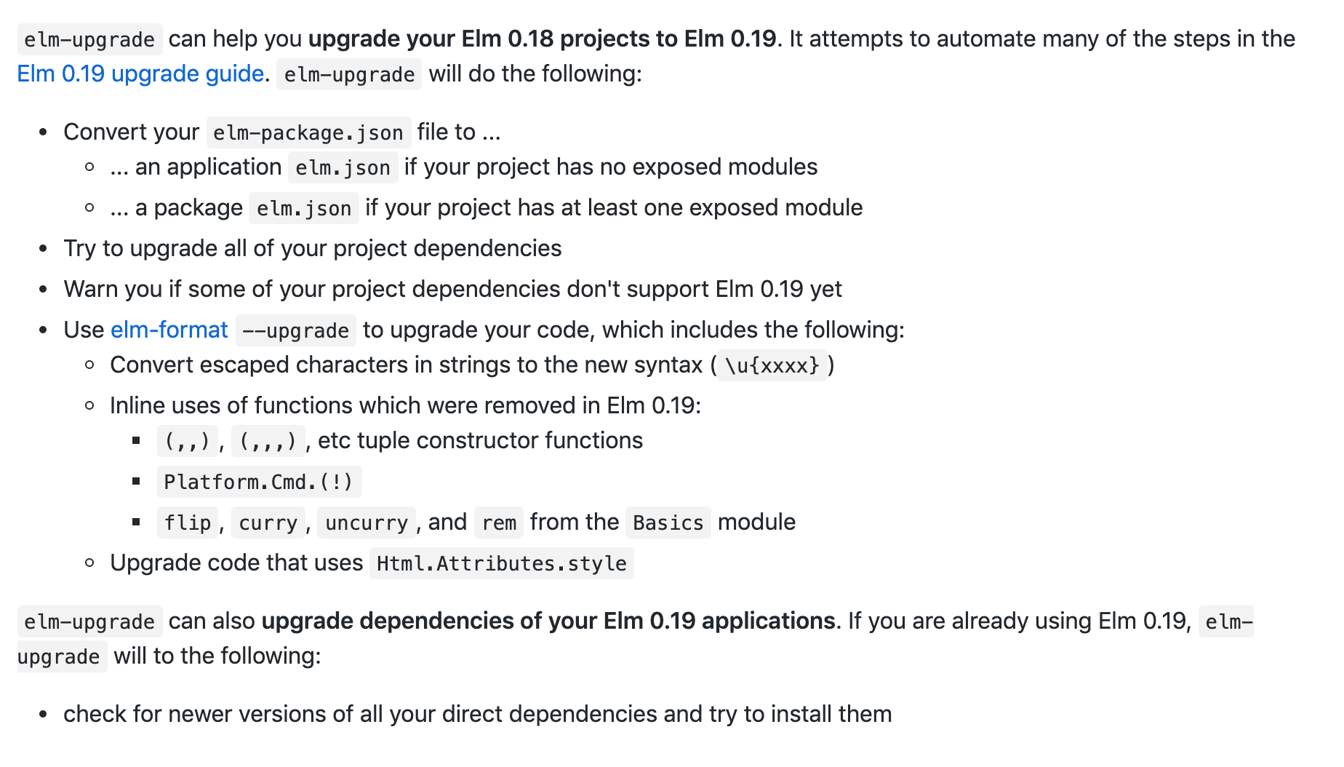Click the Html.Attributes.style code label
This screenshot has width=1344, height=767.
pos(502,563)
